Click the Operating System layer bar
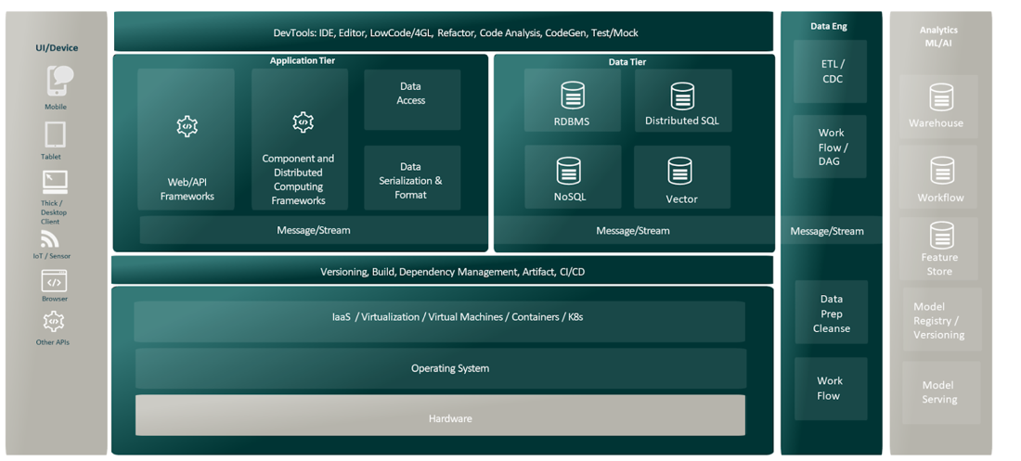This screenshot has width=1021, height=461. tap(440, 368)
